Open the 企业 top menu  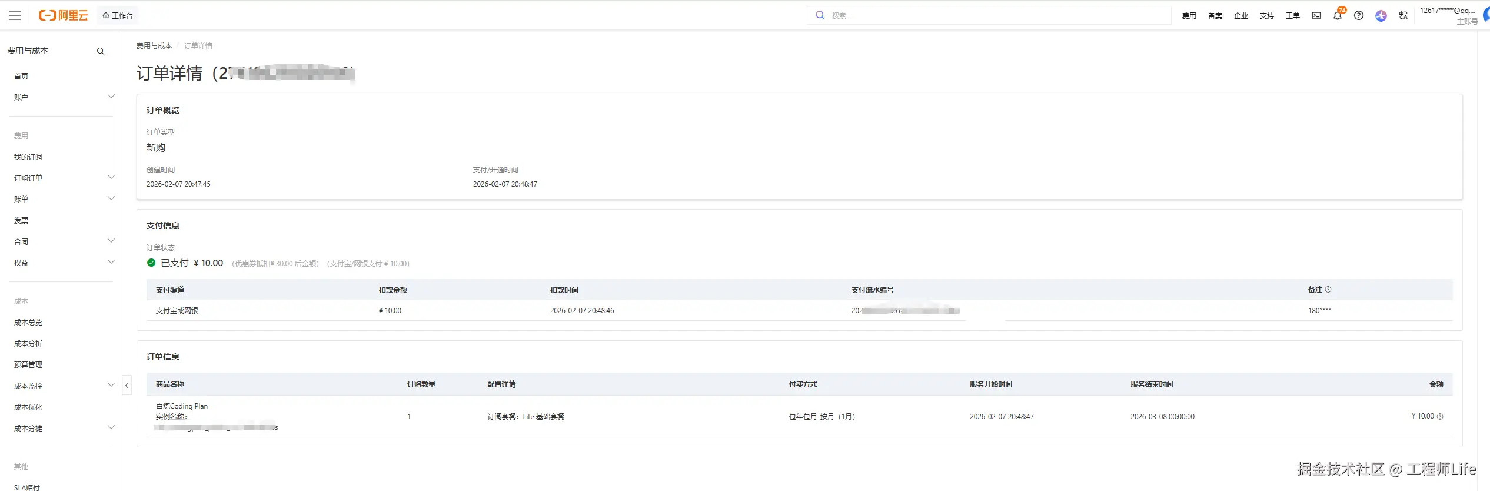point(1240,15)
